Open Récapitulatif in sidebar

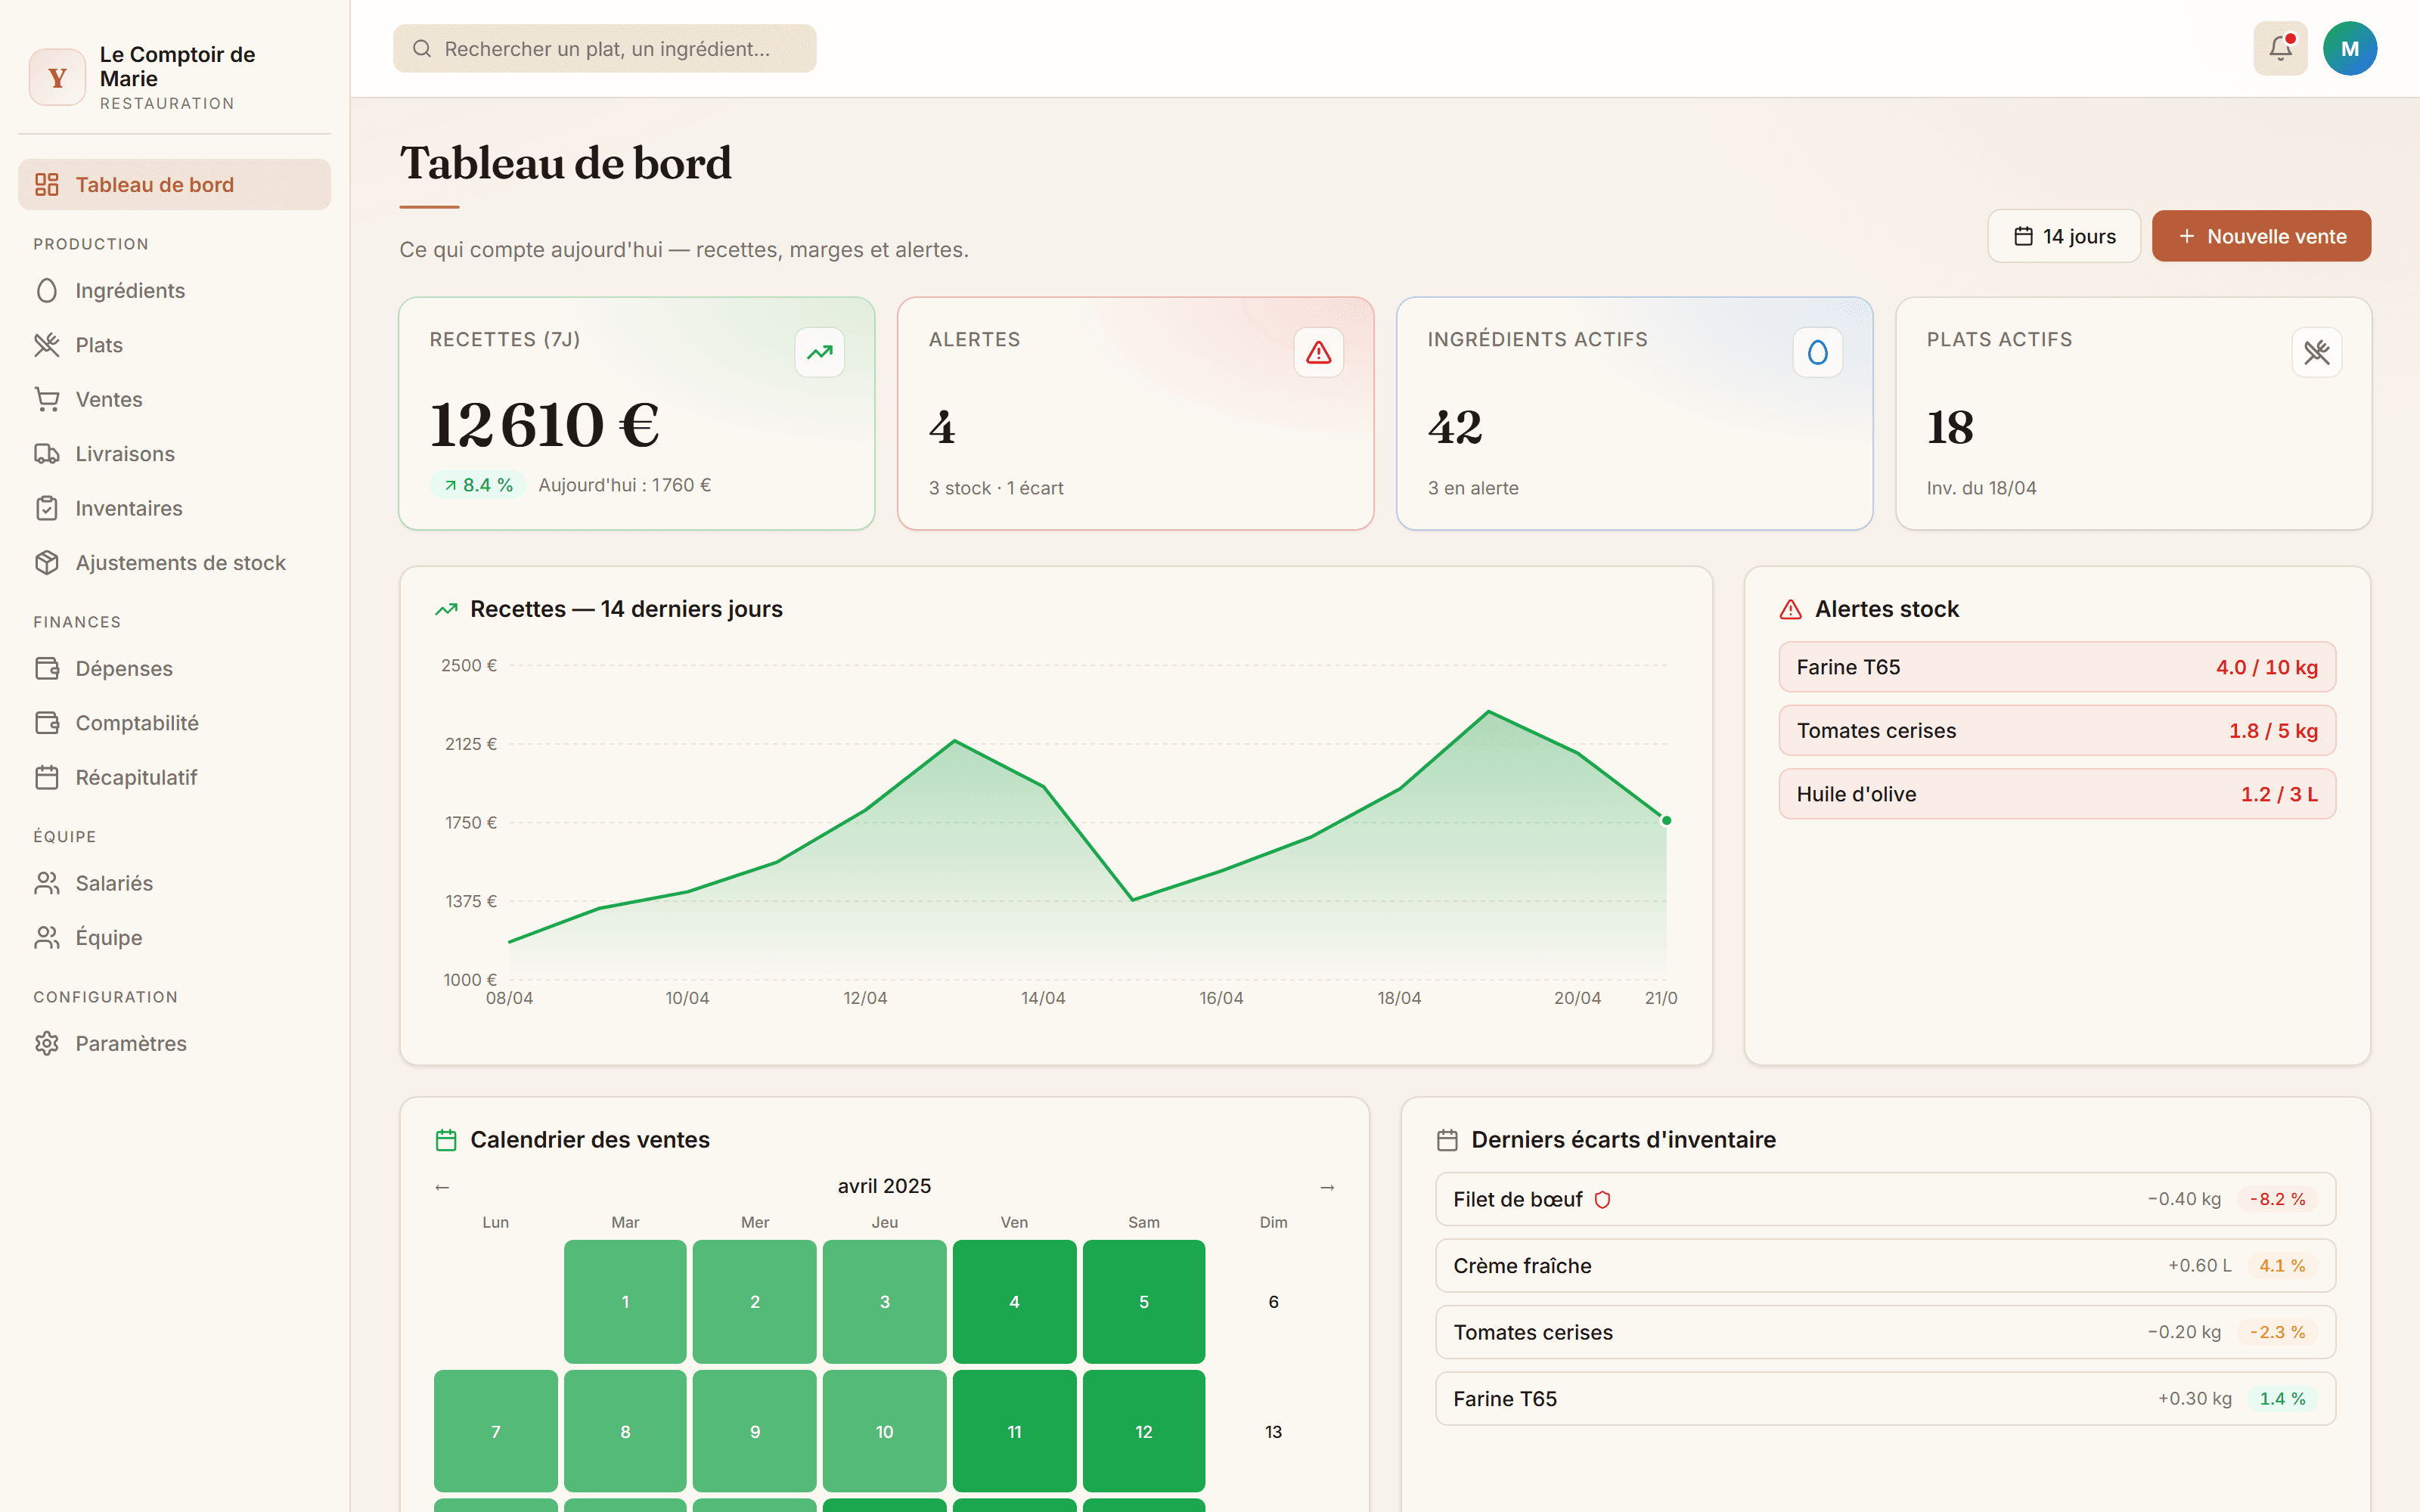point(175,778)
